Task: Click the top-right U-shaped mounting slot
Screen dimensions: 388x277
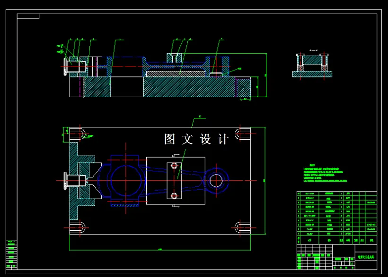Action: click(243, 134)
